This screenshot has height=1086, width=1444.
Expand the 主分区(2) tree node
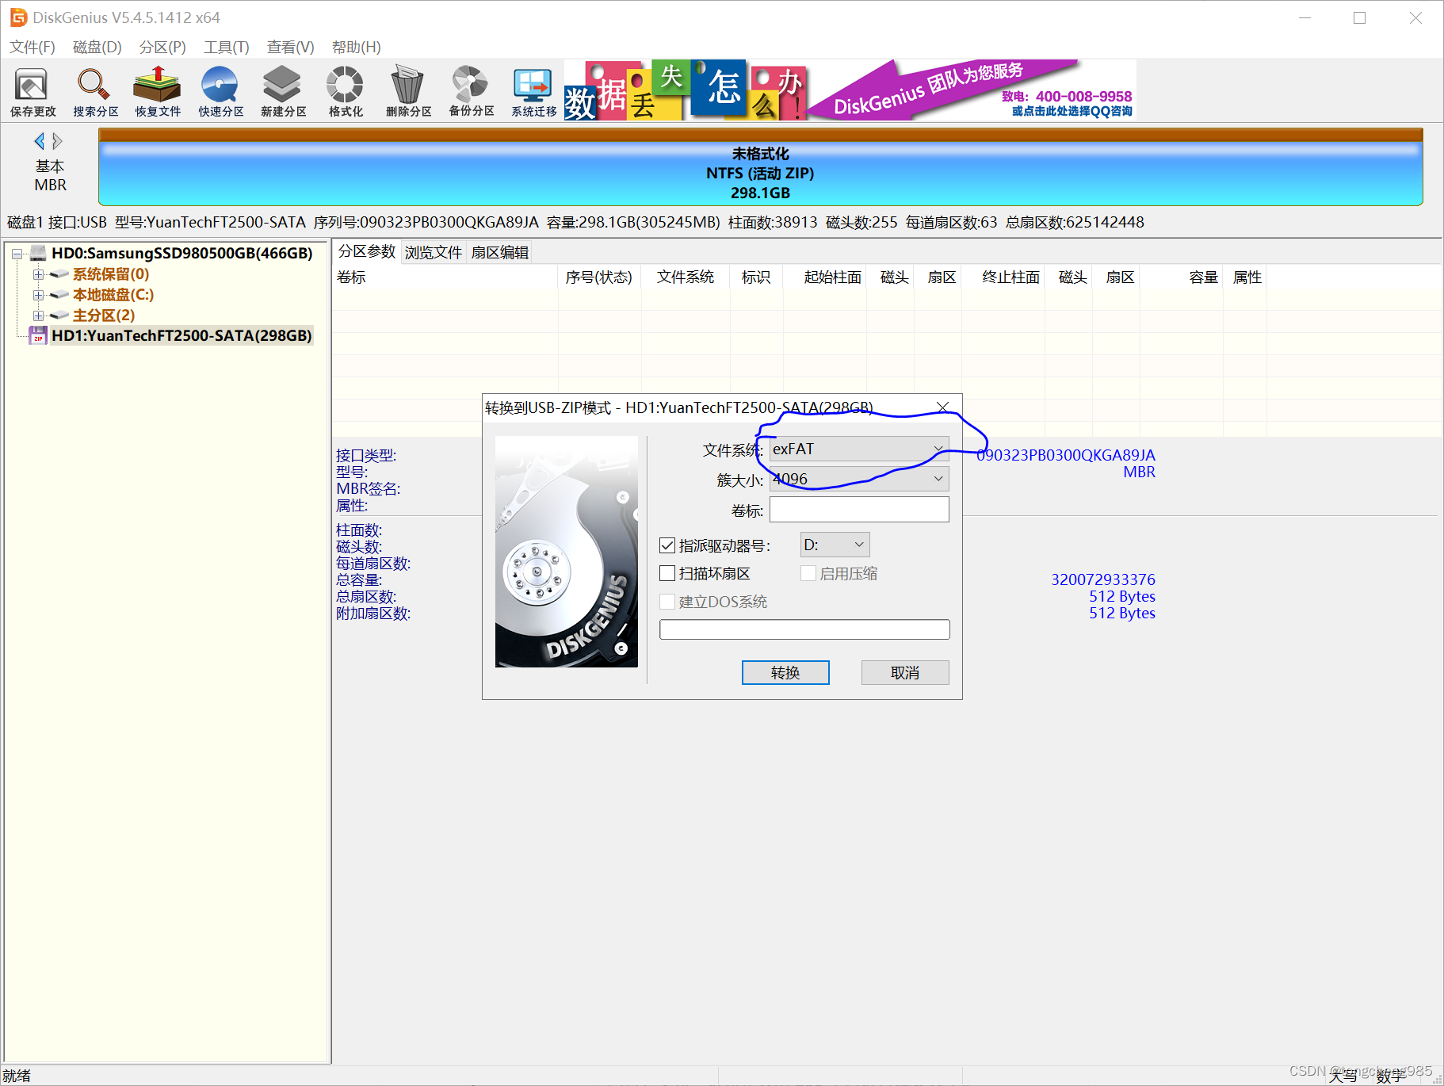coord(38,315)
